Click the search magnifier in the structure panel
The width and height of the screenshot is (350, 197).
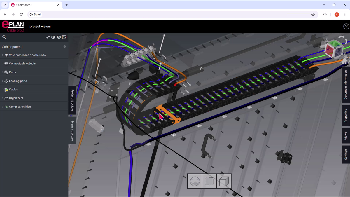pyautogui.click(x=4, y=37)
